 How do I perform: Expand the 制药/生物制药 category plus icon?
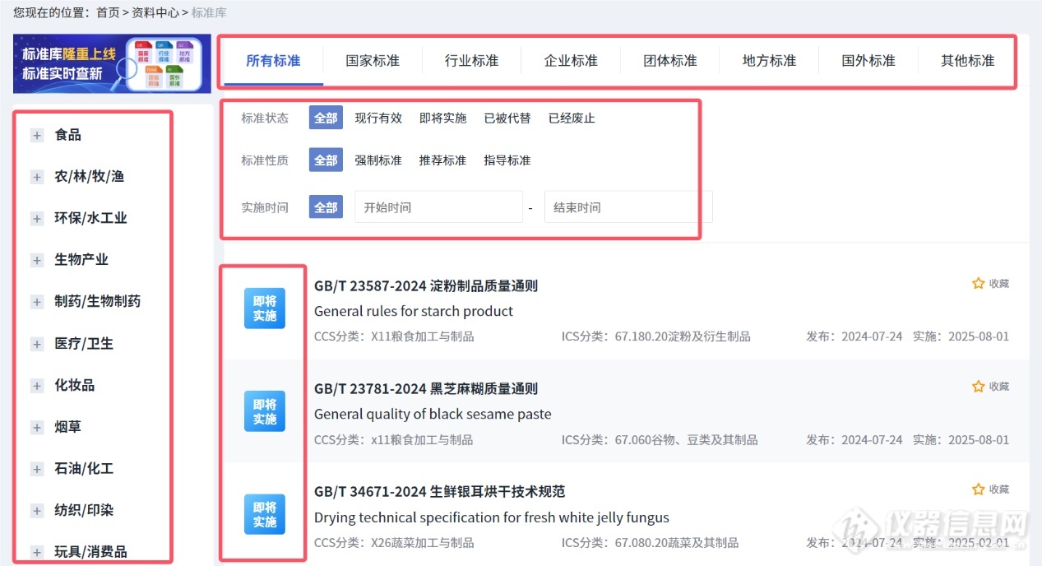point(37,302)
